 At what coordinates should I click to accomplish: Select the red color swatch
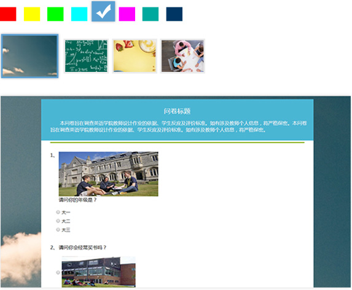tap(8, 14)
